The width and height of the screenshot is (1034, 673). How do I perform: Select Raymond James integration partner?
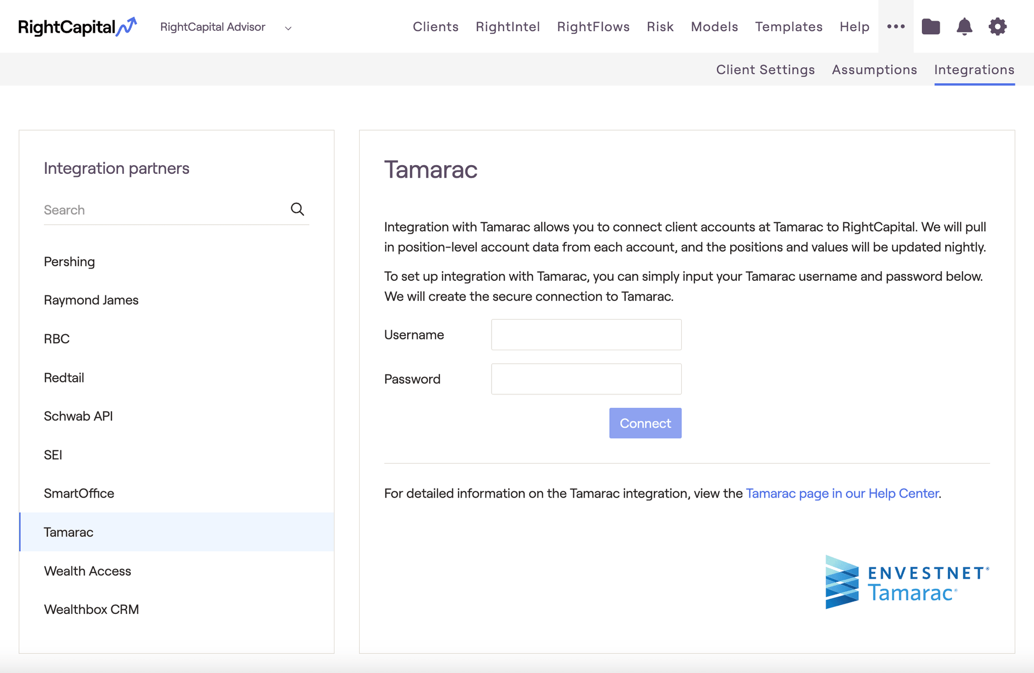pos(177,300)
